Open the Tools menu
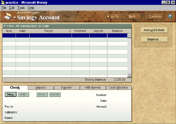The width and height of the screenshot is (176, 124). 21,8
